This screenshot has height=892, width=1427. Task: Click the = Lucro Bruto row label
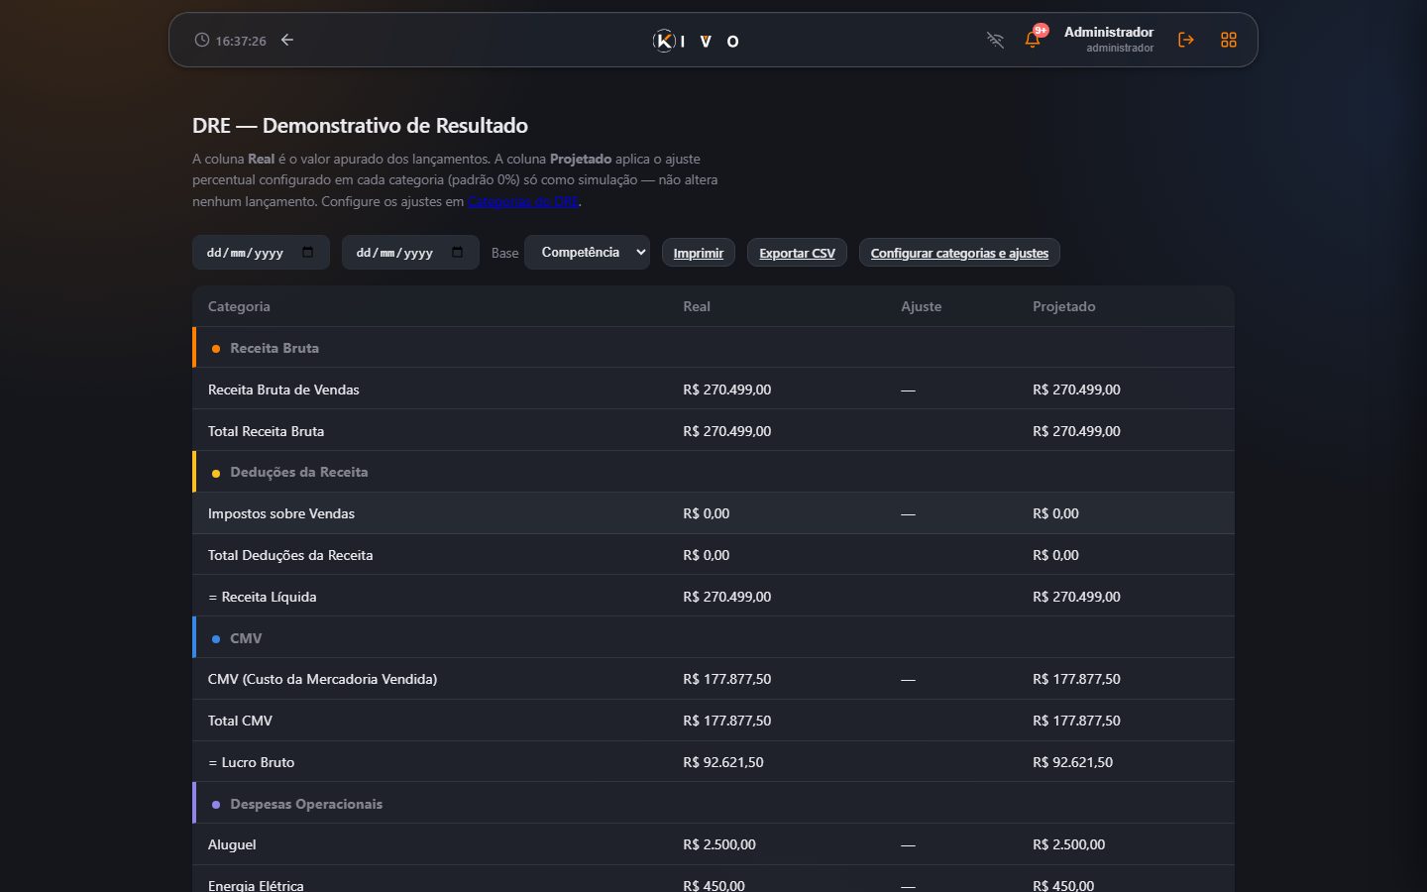[x=252, y=762]
